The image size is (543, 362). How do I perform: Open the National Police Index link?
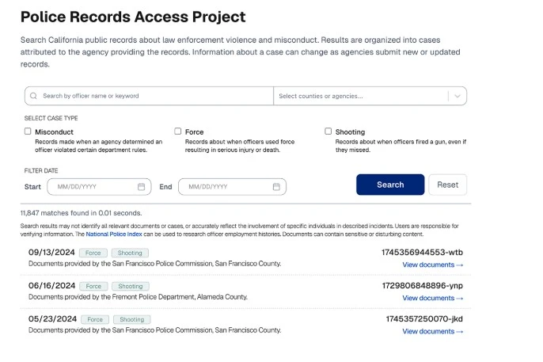point(114,234)
